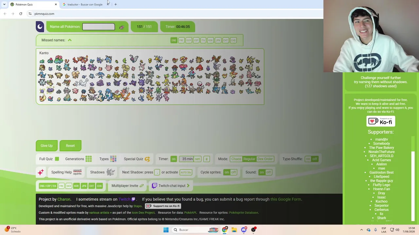
Task: Open Discord from the taskbar
Action: click(x=244, y=230)
